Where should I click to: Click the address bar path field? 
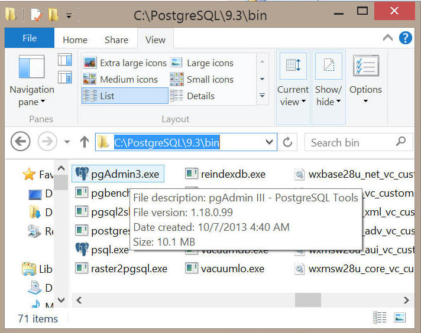click(x=186, y=142)
